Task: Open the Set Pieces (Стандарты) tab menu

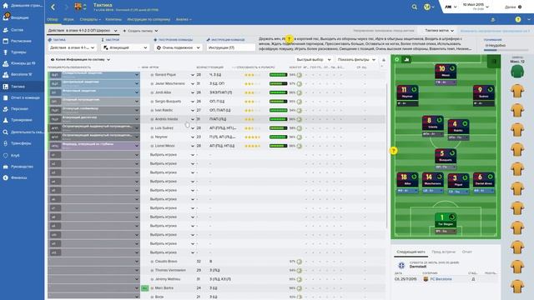Action: (x=90, y=20)
